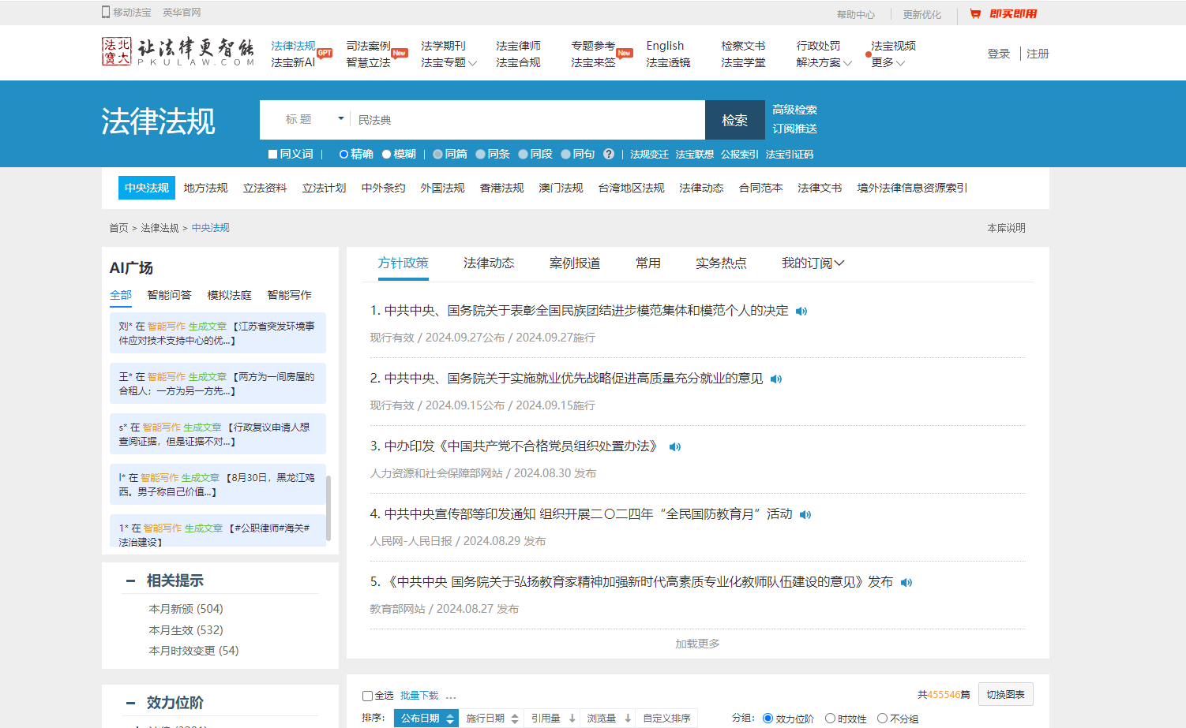Click the down arrow sort icon beside 引用量
1186x728 pixels.
pos(572,719)
